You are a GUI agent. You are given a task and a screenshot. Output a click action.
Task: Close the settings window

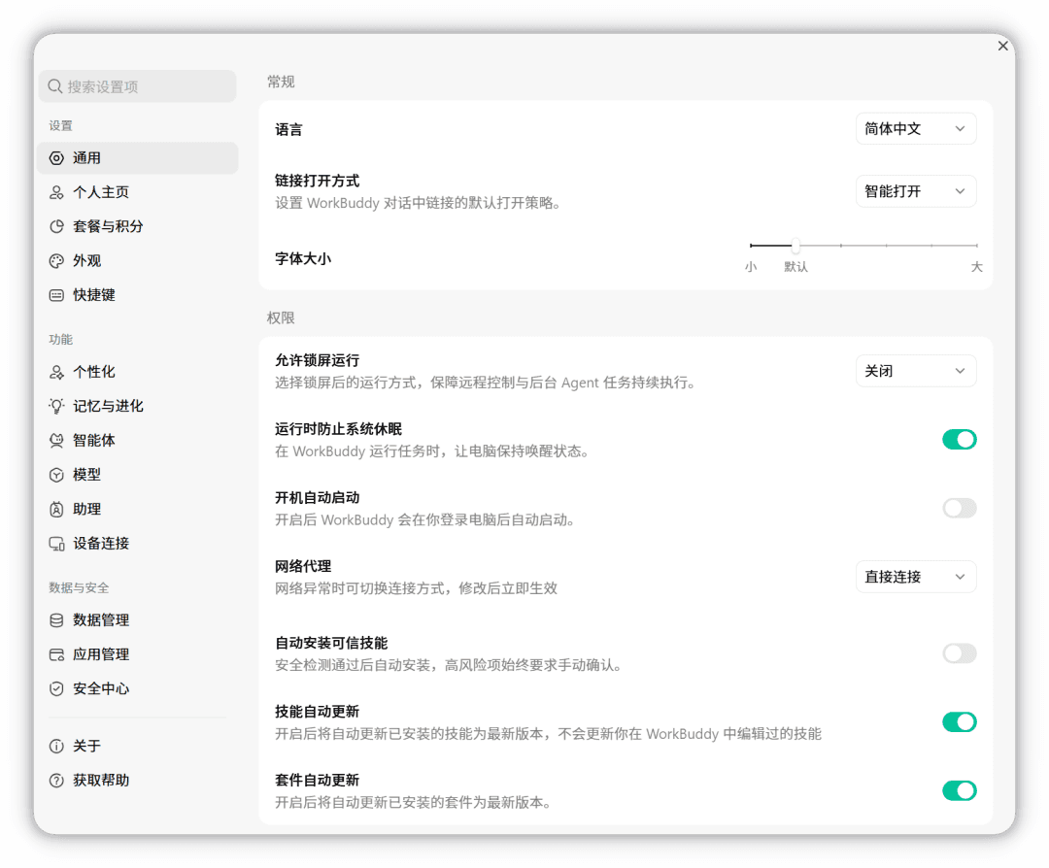point(1002,46)
